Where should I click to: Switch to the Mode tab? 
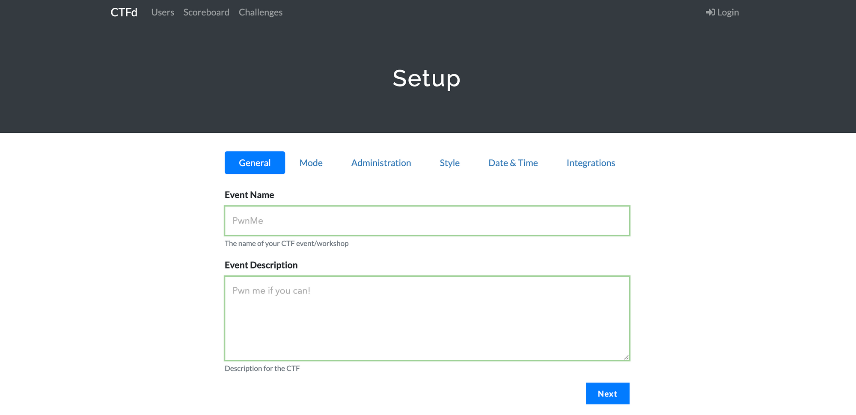pyautogui.click(x=311, y=163)
